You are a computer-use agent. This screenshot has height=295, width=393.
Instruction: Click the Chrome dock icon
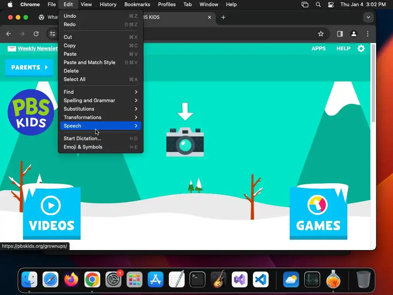click(x=92, y=280)
